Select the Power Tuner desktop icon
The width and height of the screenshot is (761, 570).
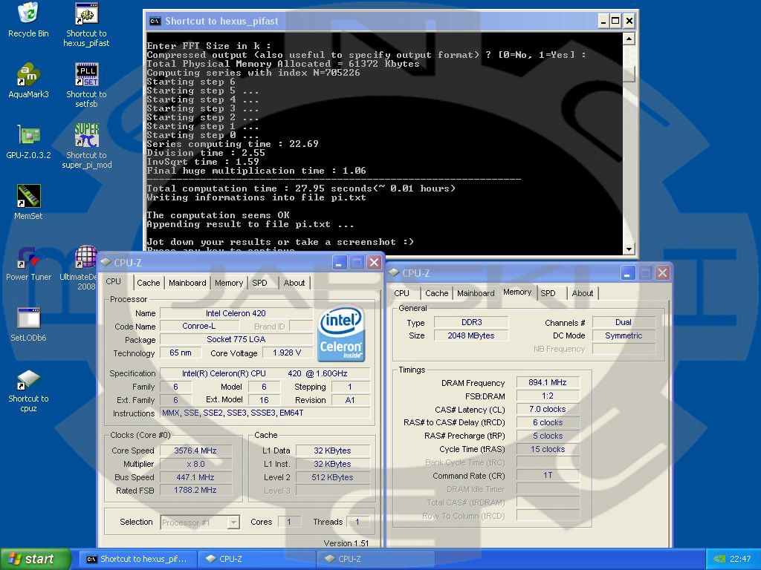tap(28, 263)
